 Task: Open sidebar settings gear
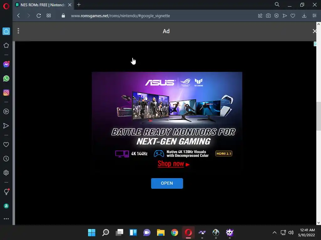[6, 172]
